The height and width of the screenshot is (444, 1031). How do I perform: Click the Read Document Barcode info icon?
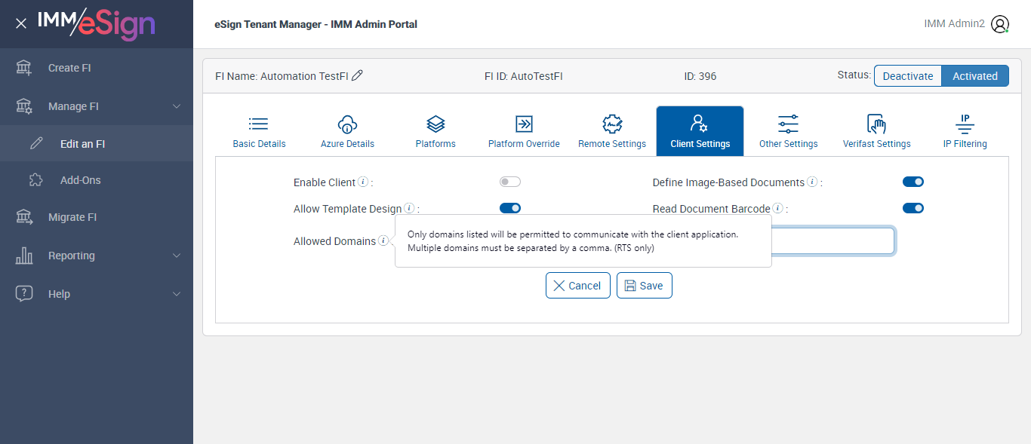pos(777,208)
